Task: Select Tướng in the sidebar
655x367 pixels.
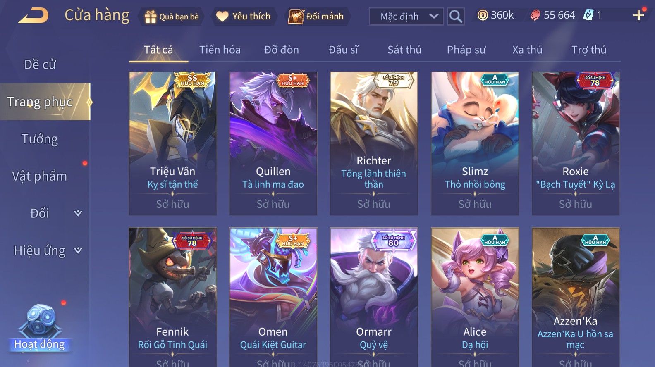Action: tap(40, 139)
